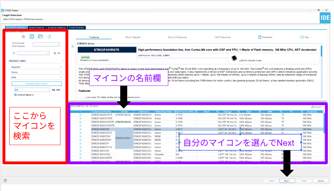Click the pink minus icon beside search box
The image size is (334, 191).
point(59,53)
